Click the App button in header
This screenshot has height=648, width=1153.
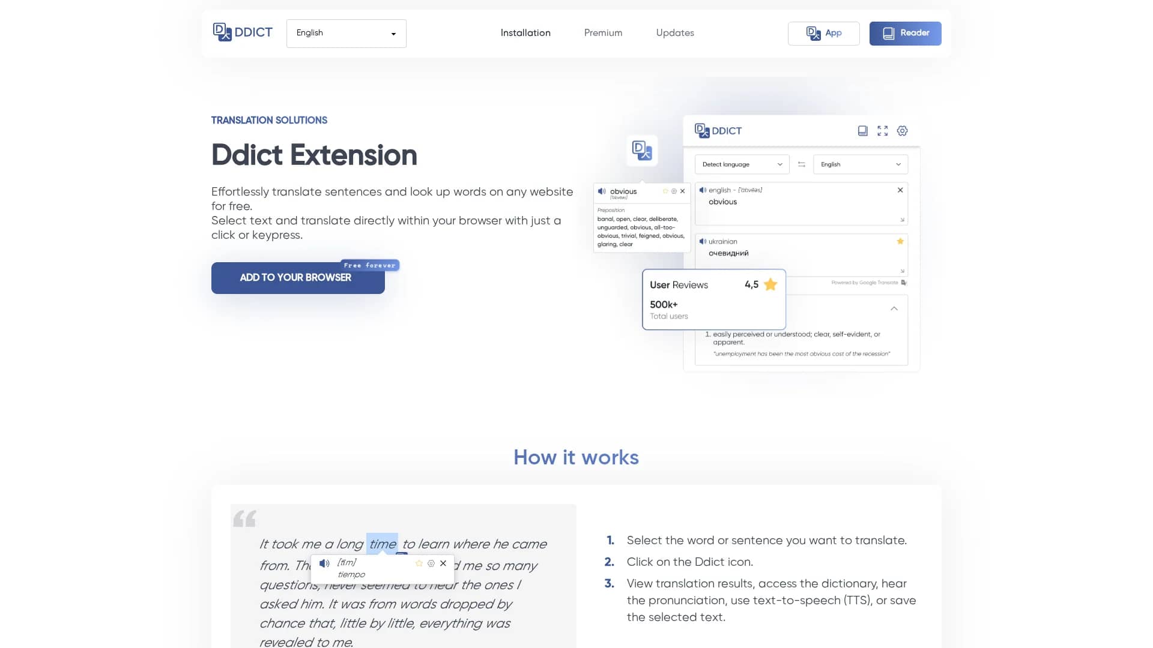point(824,34)
